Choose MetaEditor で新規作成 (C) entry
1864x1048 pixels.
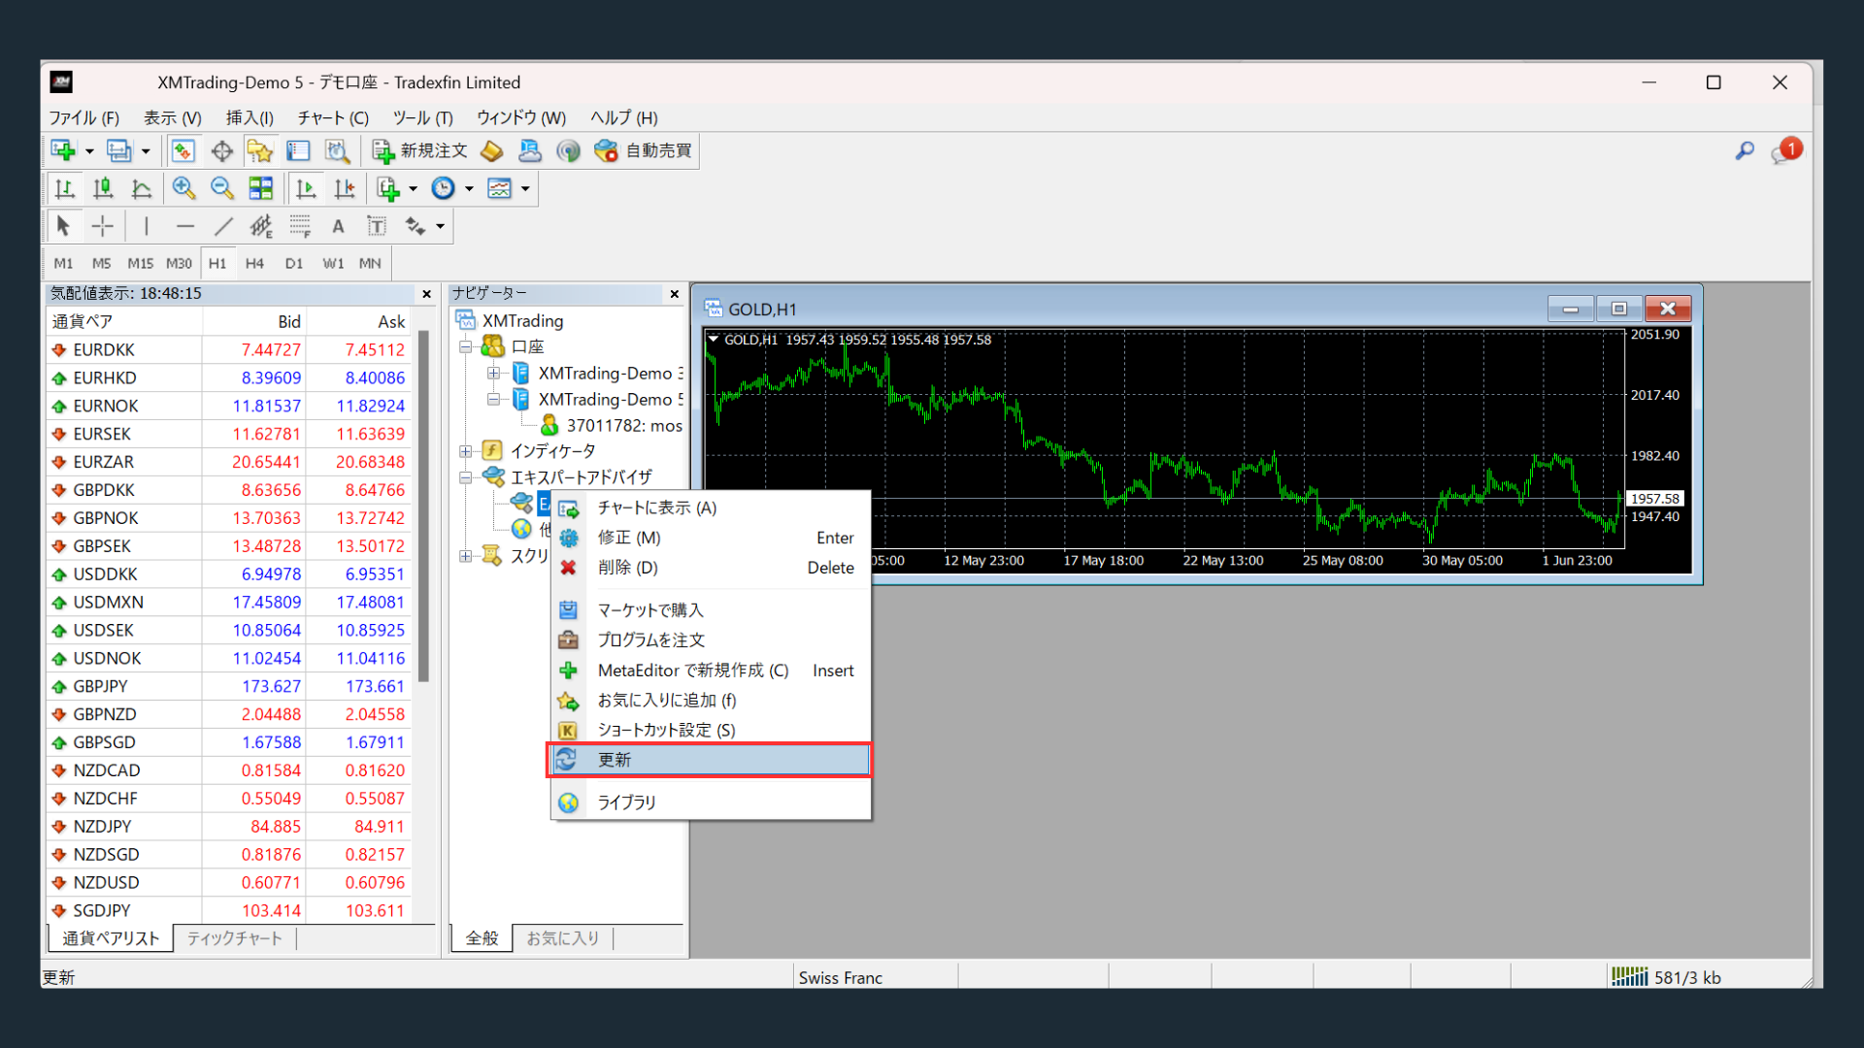point(710,671)
